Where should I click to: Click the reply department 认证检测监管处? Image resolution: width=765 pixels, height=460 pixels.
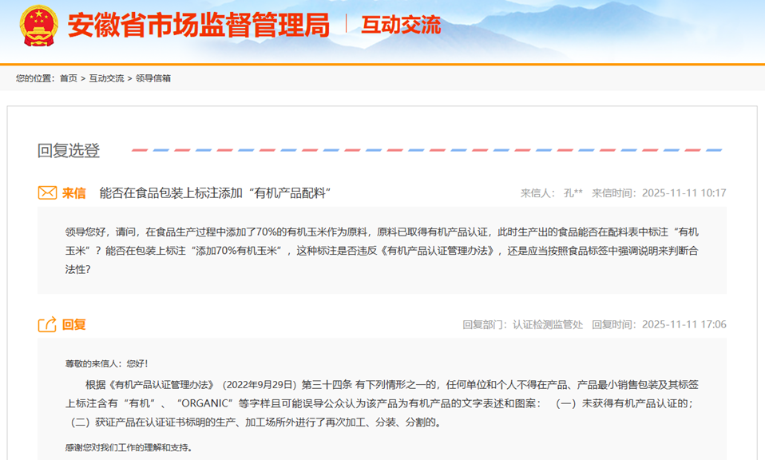click(x=548, y=324)
